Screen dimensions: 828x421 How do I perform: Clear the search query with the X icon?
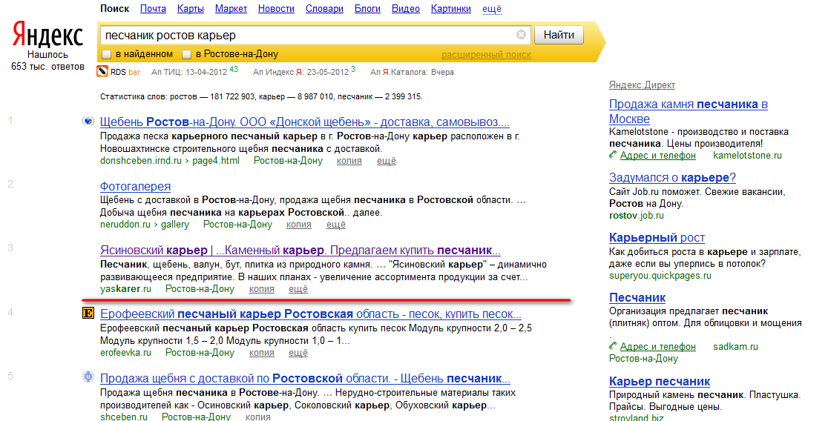pyautogui.click(x=521, y=35)
